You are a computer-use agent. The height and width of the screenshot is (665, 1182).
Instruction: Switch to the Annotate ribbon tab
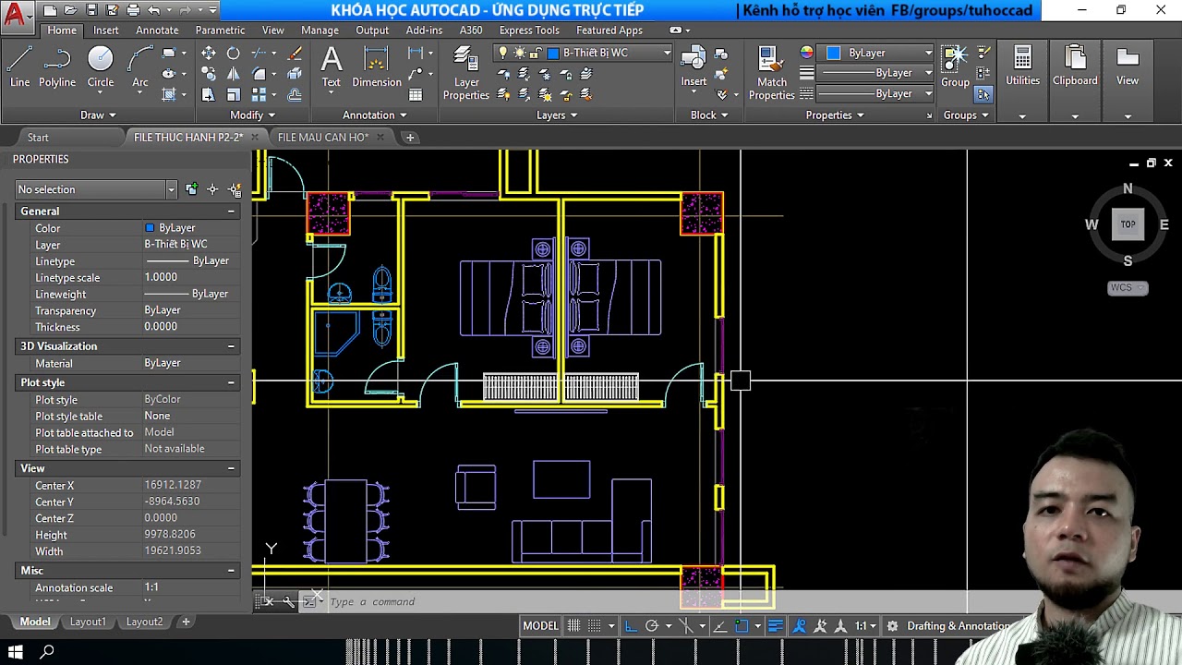pyautogui.click(x=157, y=30)
